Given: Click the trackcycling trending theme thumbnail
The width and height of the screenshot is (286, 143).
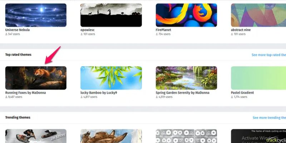Looking at the screenshot, I should coord(258,136).
